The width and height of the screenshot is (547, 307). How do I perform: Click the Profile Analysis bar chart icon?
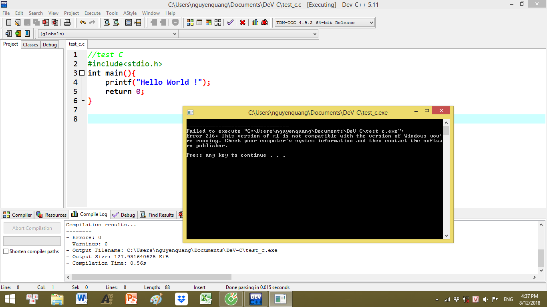255,22
